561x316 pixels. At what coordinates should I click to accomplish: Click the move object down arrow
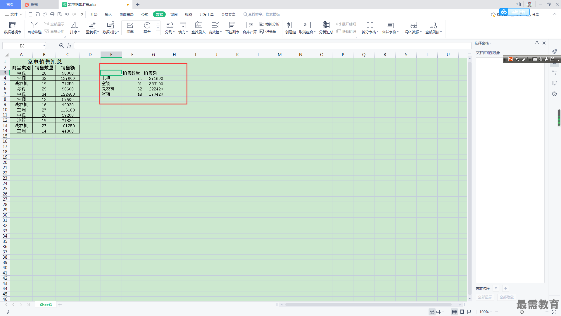[505, 288]
